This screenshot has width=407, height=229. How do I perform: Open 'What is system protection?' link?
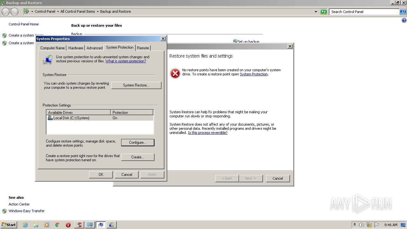[126, 61]
